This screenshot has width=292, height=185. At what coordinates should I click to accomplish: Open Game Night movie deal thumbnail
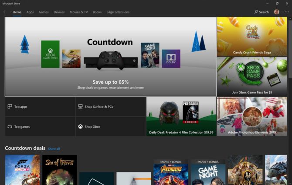pos(208,172)
